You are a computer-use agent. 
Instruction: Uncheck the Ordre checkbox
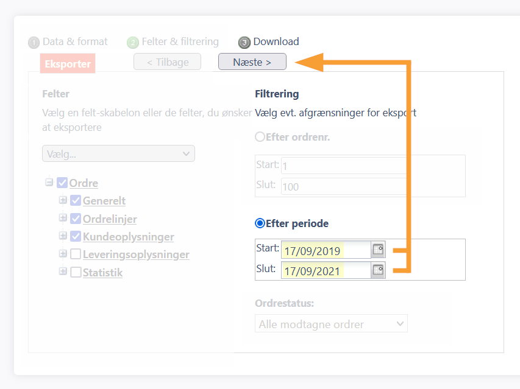pos(62,183)
